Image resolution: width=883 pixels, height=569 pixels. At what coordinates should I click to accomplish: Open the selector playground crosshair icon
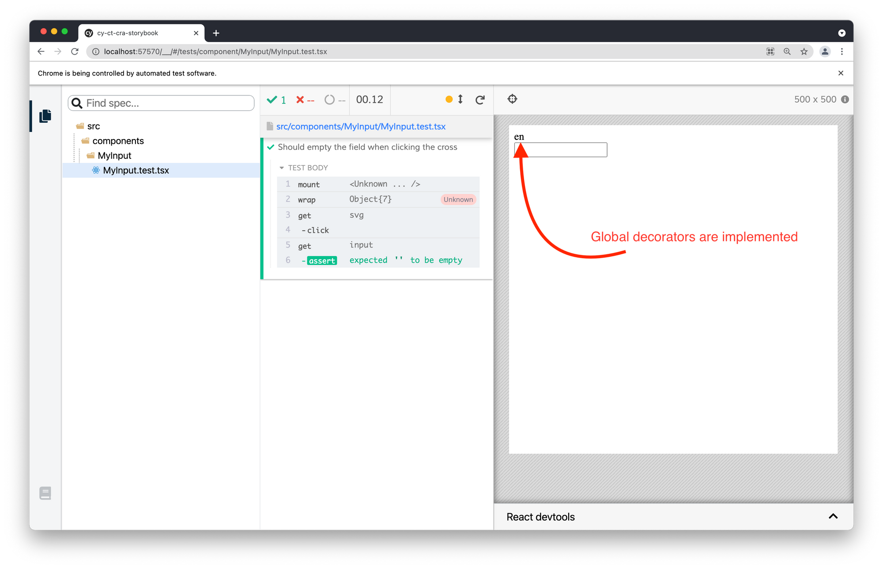[x=512, y=99]
